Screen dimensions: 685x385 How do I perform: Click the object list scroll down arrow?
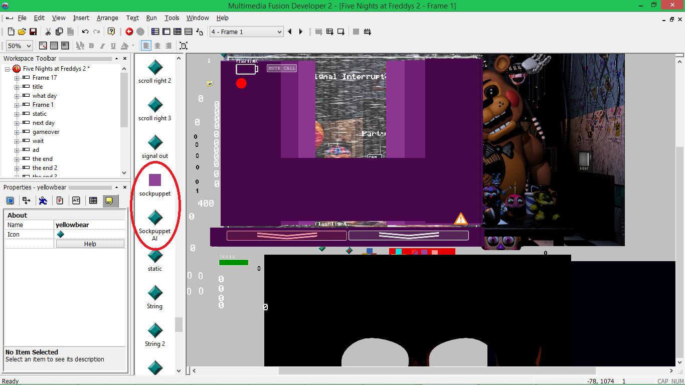tap(179, 371)
